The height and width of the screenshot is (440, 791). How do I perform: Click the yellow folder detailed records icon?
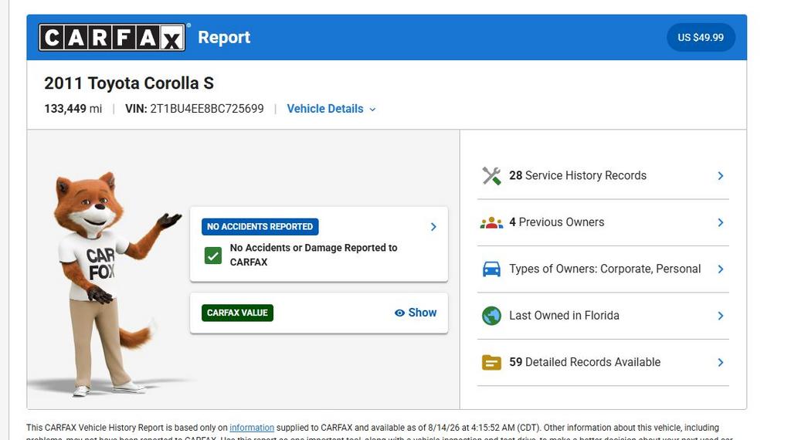(x=491, y=362)
